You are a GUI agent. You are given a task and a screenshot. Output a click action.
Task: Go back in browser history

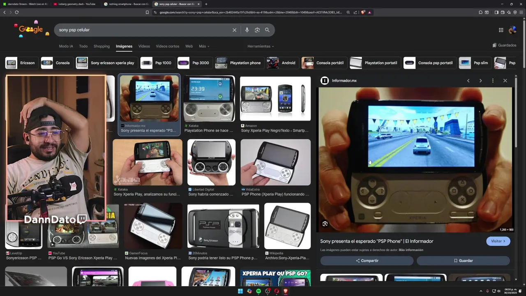pos(5,12)
